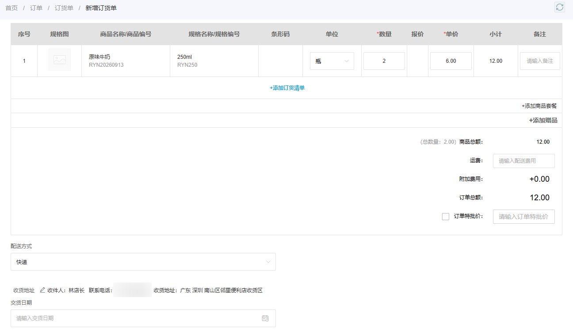Click the pencil edit icon beside 收货地址
The height and width of the screenshot is (336, 573).
(42, 290)
